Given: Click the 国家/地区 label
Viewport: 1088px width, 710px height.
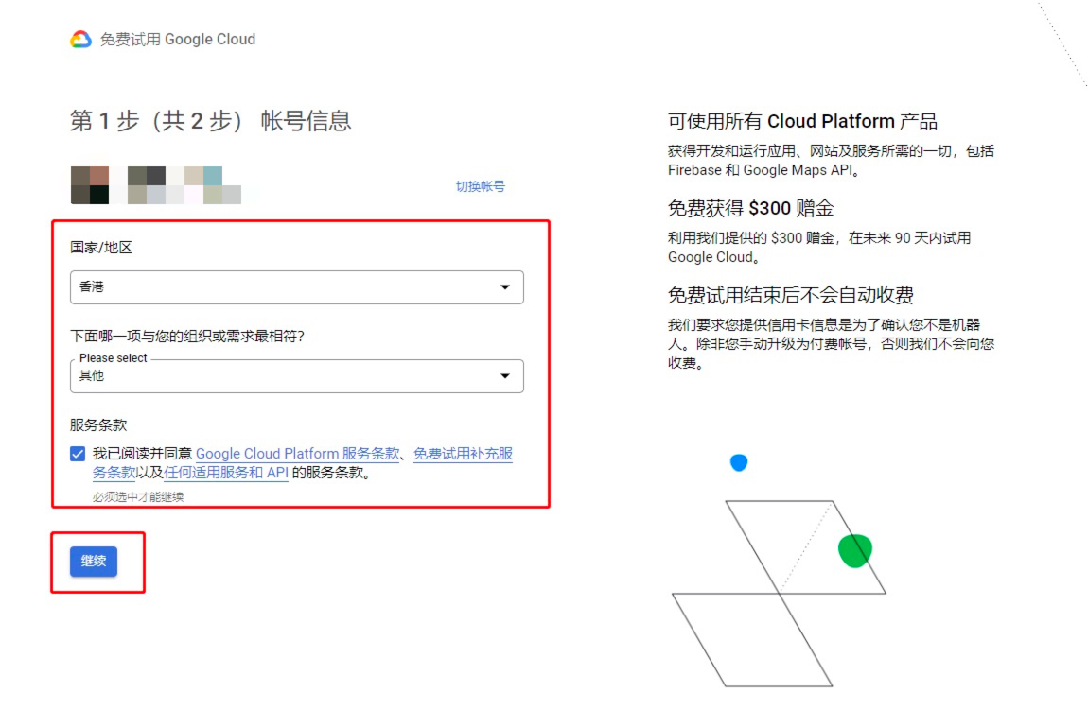Looking at the screenshot, I should (x=101, y=248).
